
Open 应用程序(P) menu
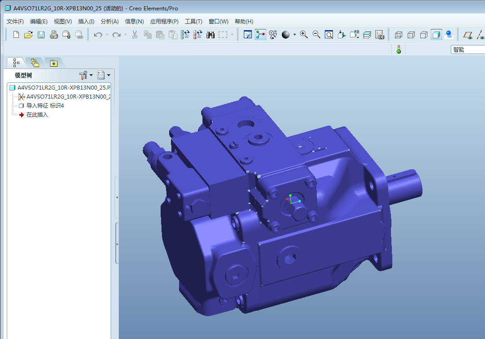tap(164, 21)
